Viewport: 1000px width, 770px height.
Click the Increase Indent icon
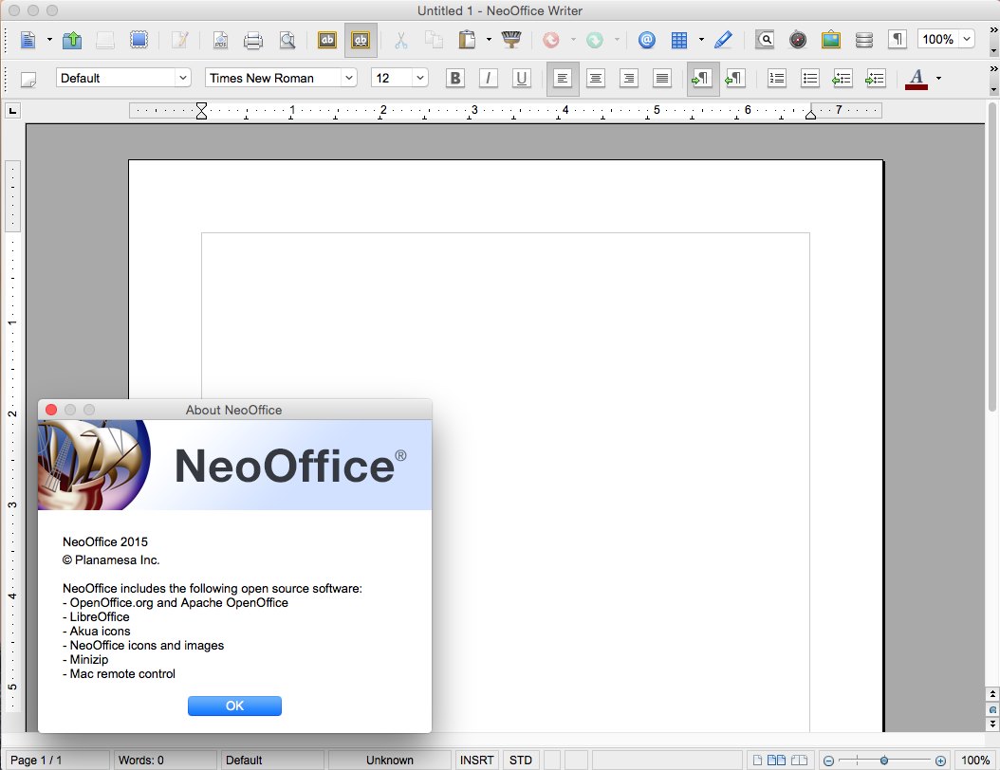click(876, 79)
